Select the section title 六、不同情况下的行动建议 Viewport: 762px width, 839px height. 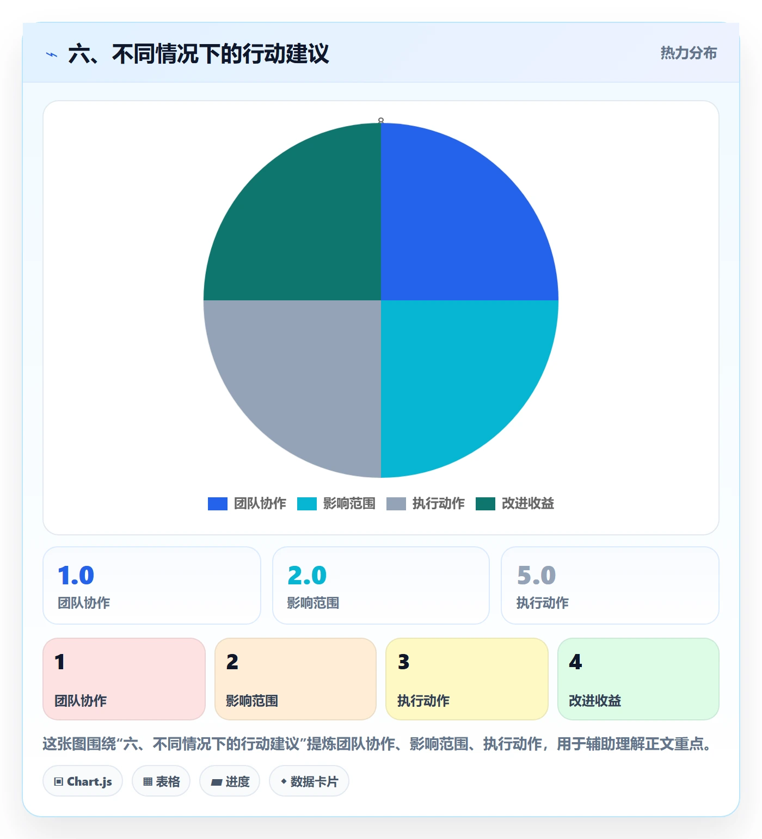(199, 54)
